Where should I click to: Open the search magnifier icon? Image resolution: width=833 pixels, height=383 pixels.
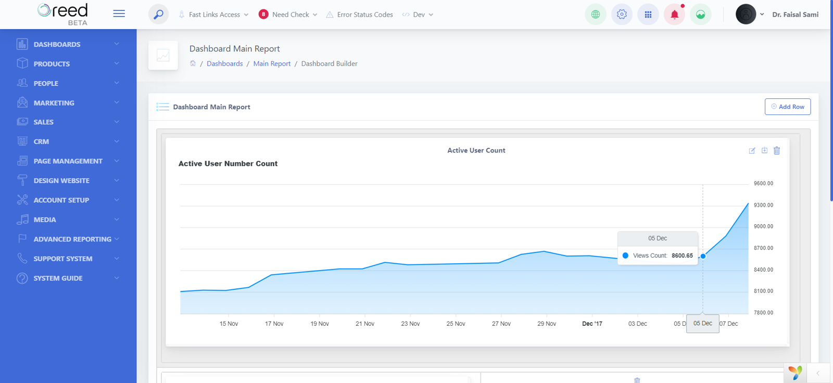tap(158, 14)
